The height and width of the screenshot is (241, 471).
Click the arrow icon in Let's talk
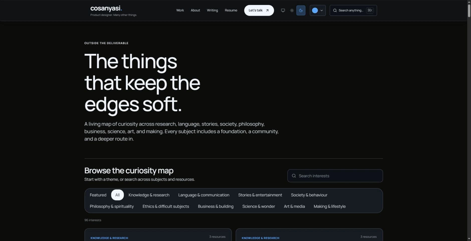coord(267,10)
